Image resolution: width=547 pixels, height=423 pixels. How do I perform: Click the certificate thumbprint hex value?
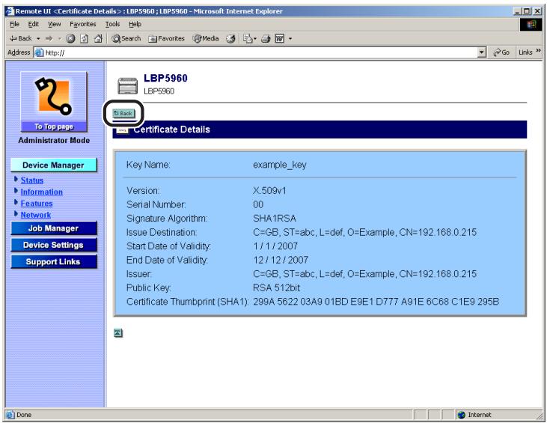coord(376,302)
